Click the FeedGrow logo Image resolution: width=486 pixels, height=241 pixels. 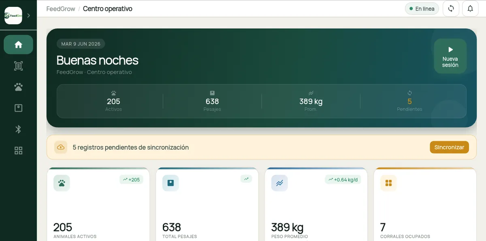(13, 15)
